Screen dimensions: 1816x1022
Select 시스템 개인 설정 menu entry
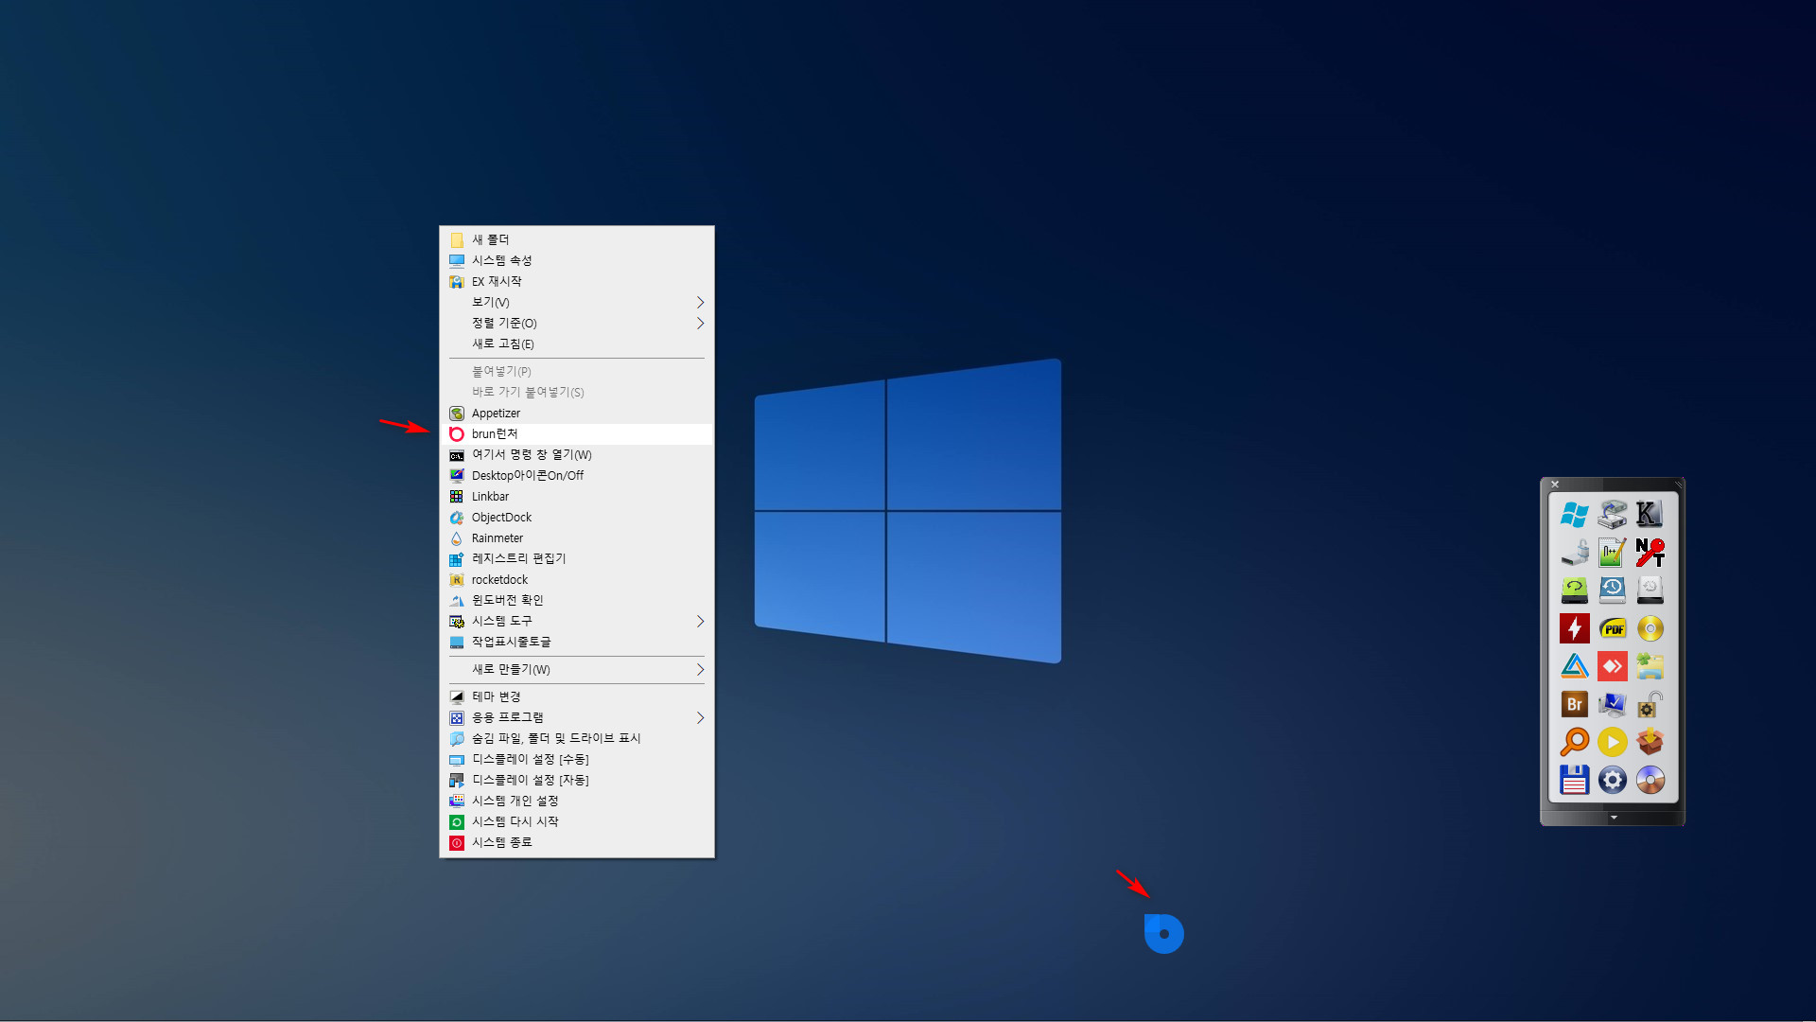(577, 802)
